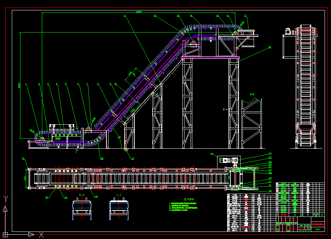Select the motor in the end elevation view
Image resolution: width=331 pixels, height=239 pixels.
click(x=288, y=31)
